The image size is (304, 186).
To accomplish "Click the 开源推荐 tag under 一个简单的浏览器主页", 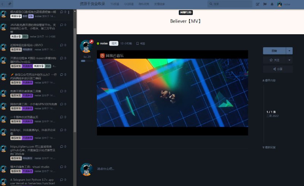I will pos(27,121).
